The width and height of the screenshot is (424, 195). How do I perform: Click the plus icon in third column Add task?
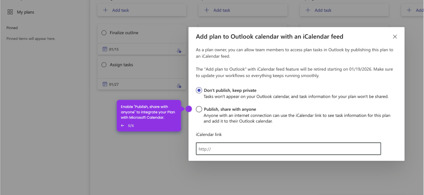pyautogui.click(x=307, y=10)
